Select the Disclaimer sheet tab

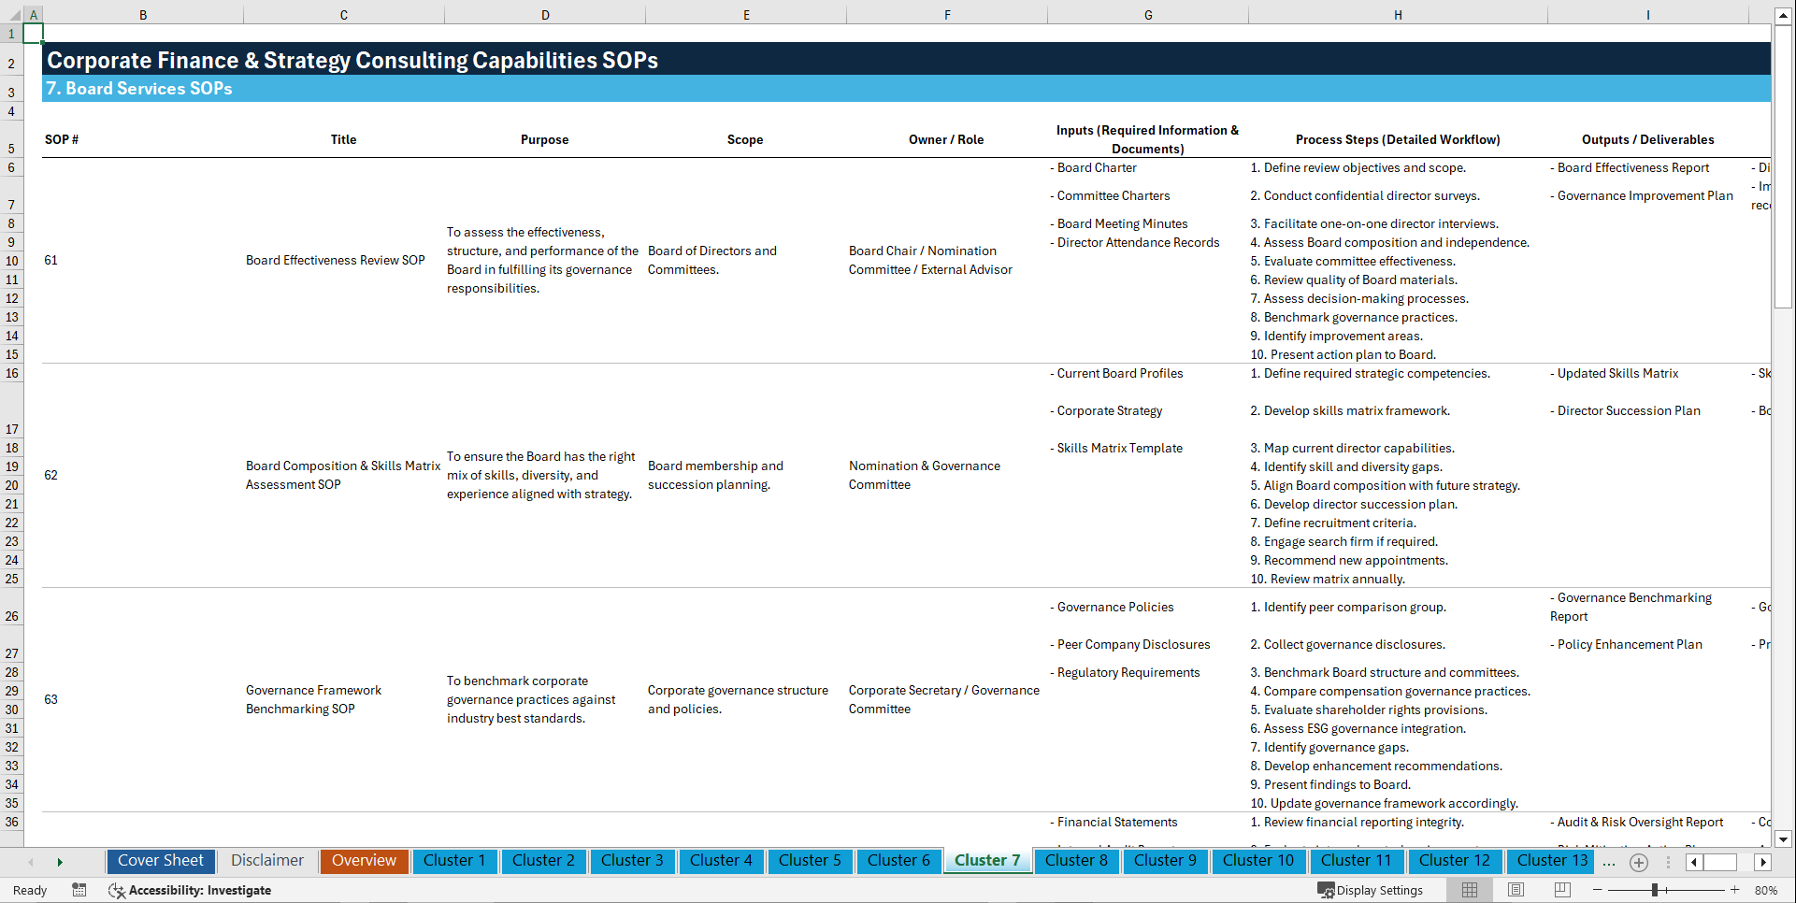coord(266,861)
